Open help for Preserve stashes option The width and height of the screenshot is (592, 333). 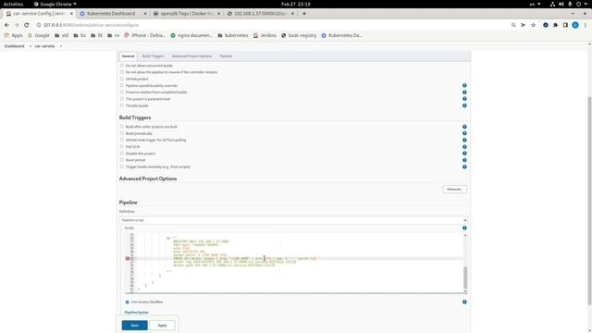tap(464, 92)
